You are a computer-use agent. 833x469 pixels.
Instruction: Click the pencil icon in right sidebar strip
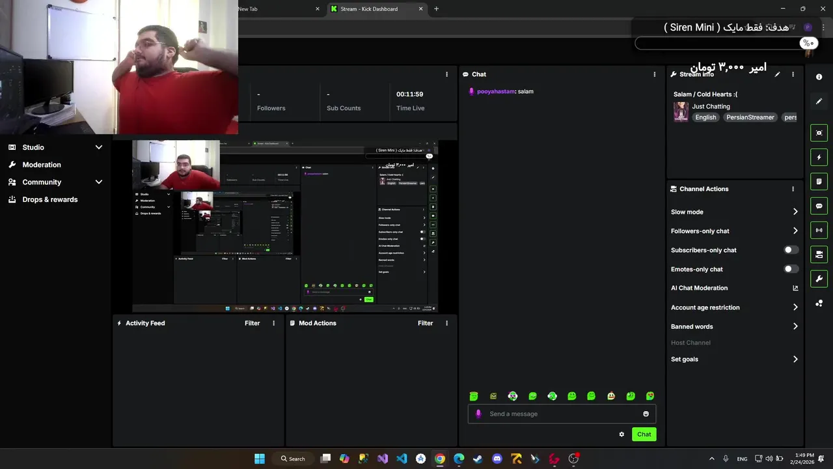(819, 102)
